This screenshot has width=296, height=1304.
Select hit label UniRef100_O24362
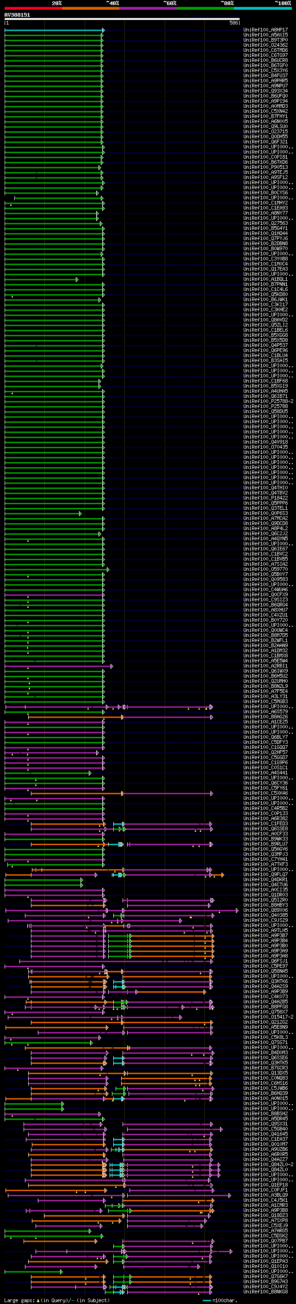tap(265, 45)
